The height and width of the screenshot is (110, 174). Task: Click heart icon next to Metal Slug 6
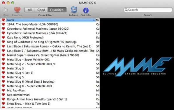tap(3, 81)
